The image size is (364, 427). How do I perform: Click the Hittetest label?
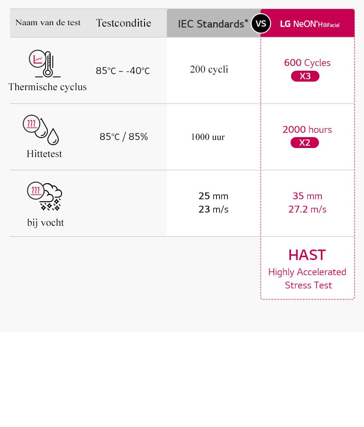44,154
